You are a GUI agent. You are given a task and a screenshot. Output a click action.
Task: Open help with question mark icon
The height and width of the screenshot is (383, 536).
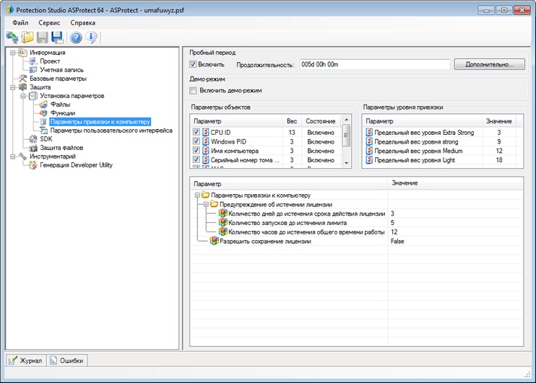point(76,38)
